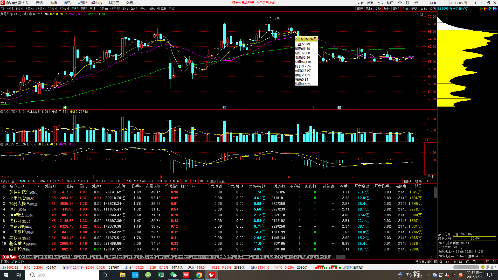Click the headset customer service icon

[x=400, y=3]
